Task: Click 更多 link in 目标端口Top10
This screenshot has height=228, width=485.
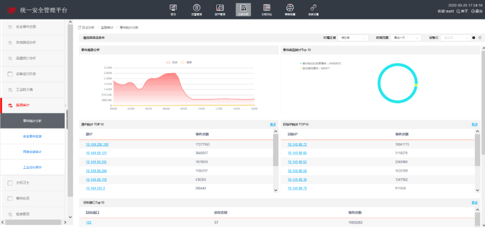Action: click(475, 203)
